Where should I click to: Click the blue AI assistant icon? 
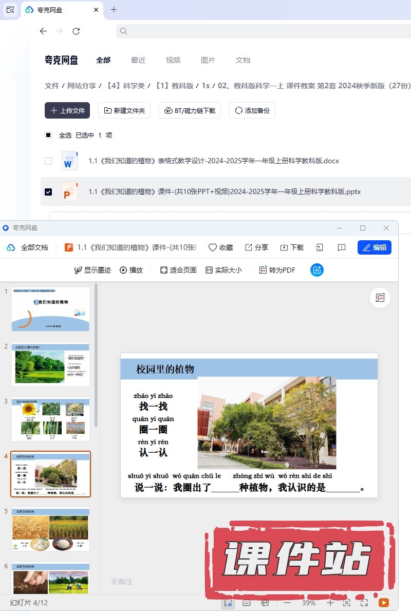[x=317, y=270]
